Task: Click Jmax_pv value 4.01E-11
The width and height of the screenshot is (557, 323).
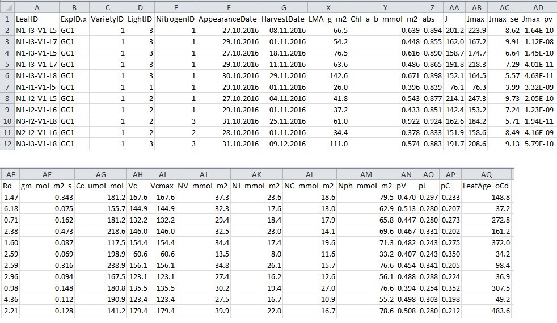Action: click(x=539, y=64)
